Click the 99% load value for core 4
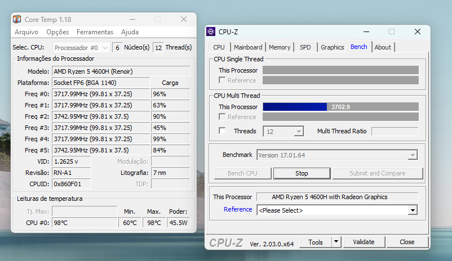This screenshot has height=261, width=452. tap(170, 139)
